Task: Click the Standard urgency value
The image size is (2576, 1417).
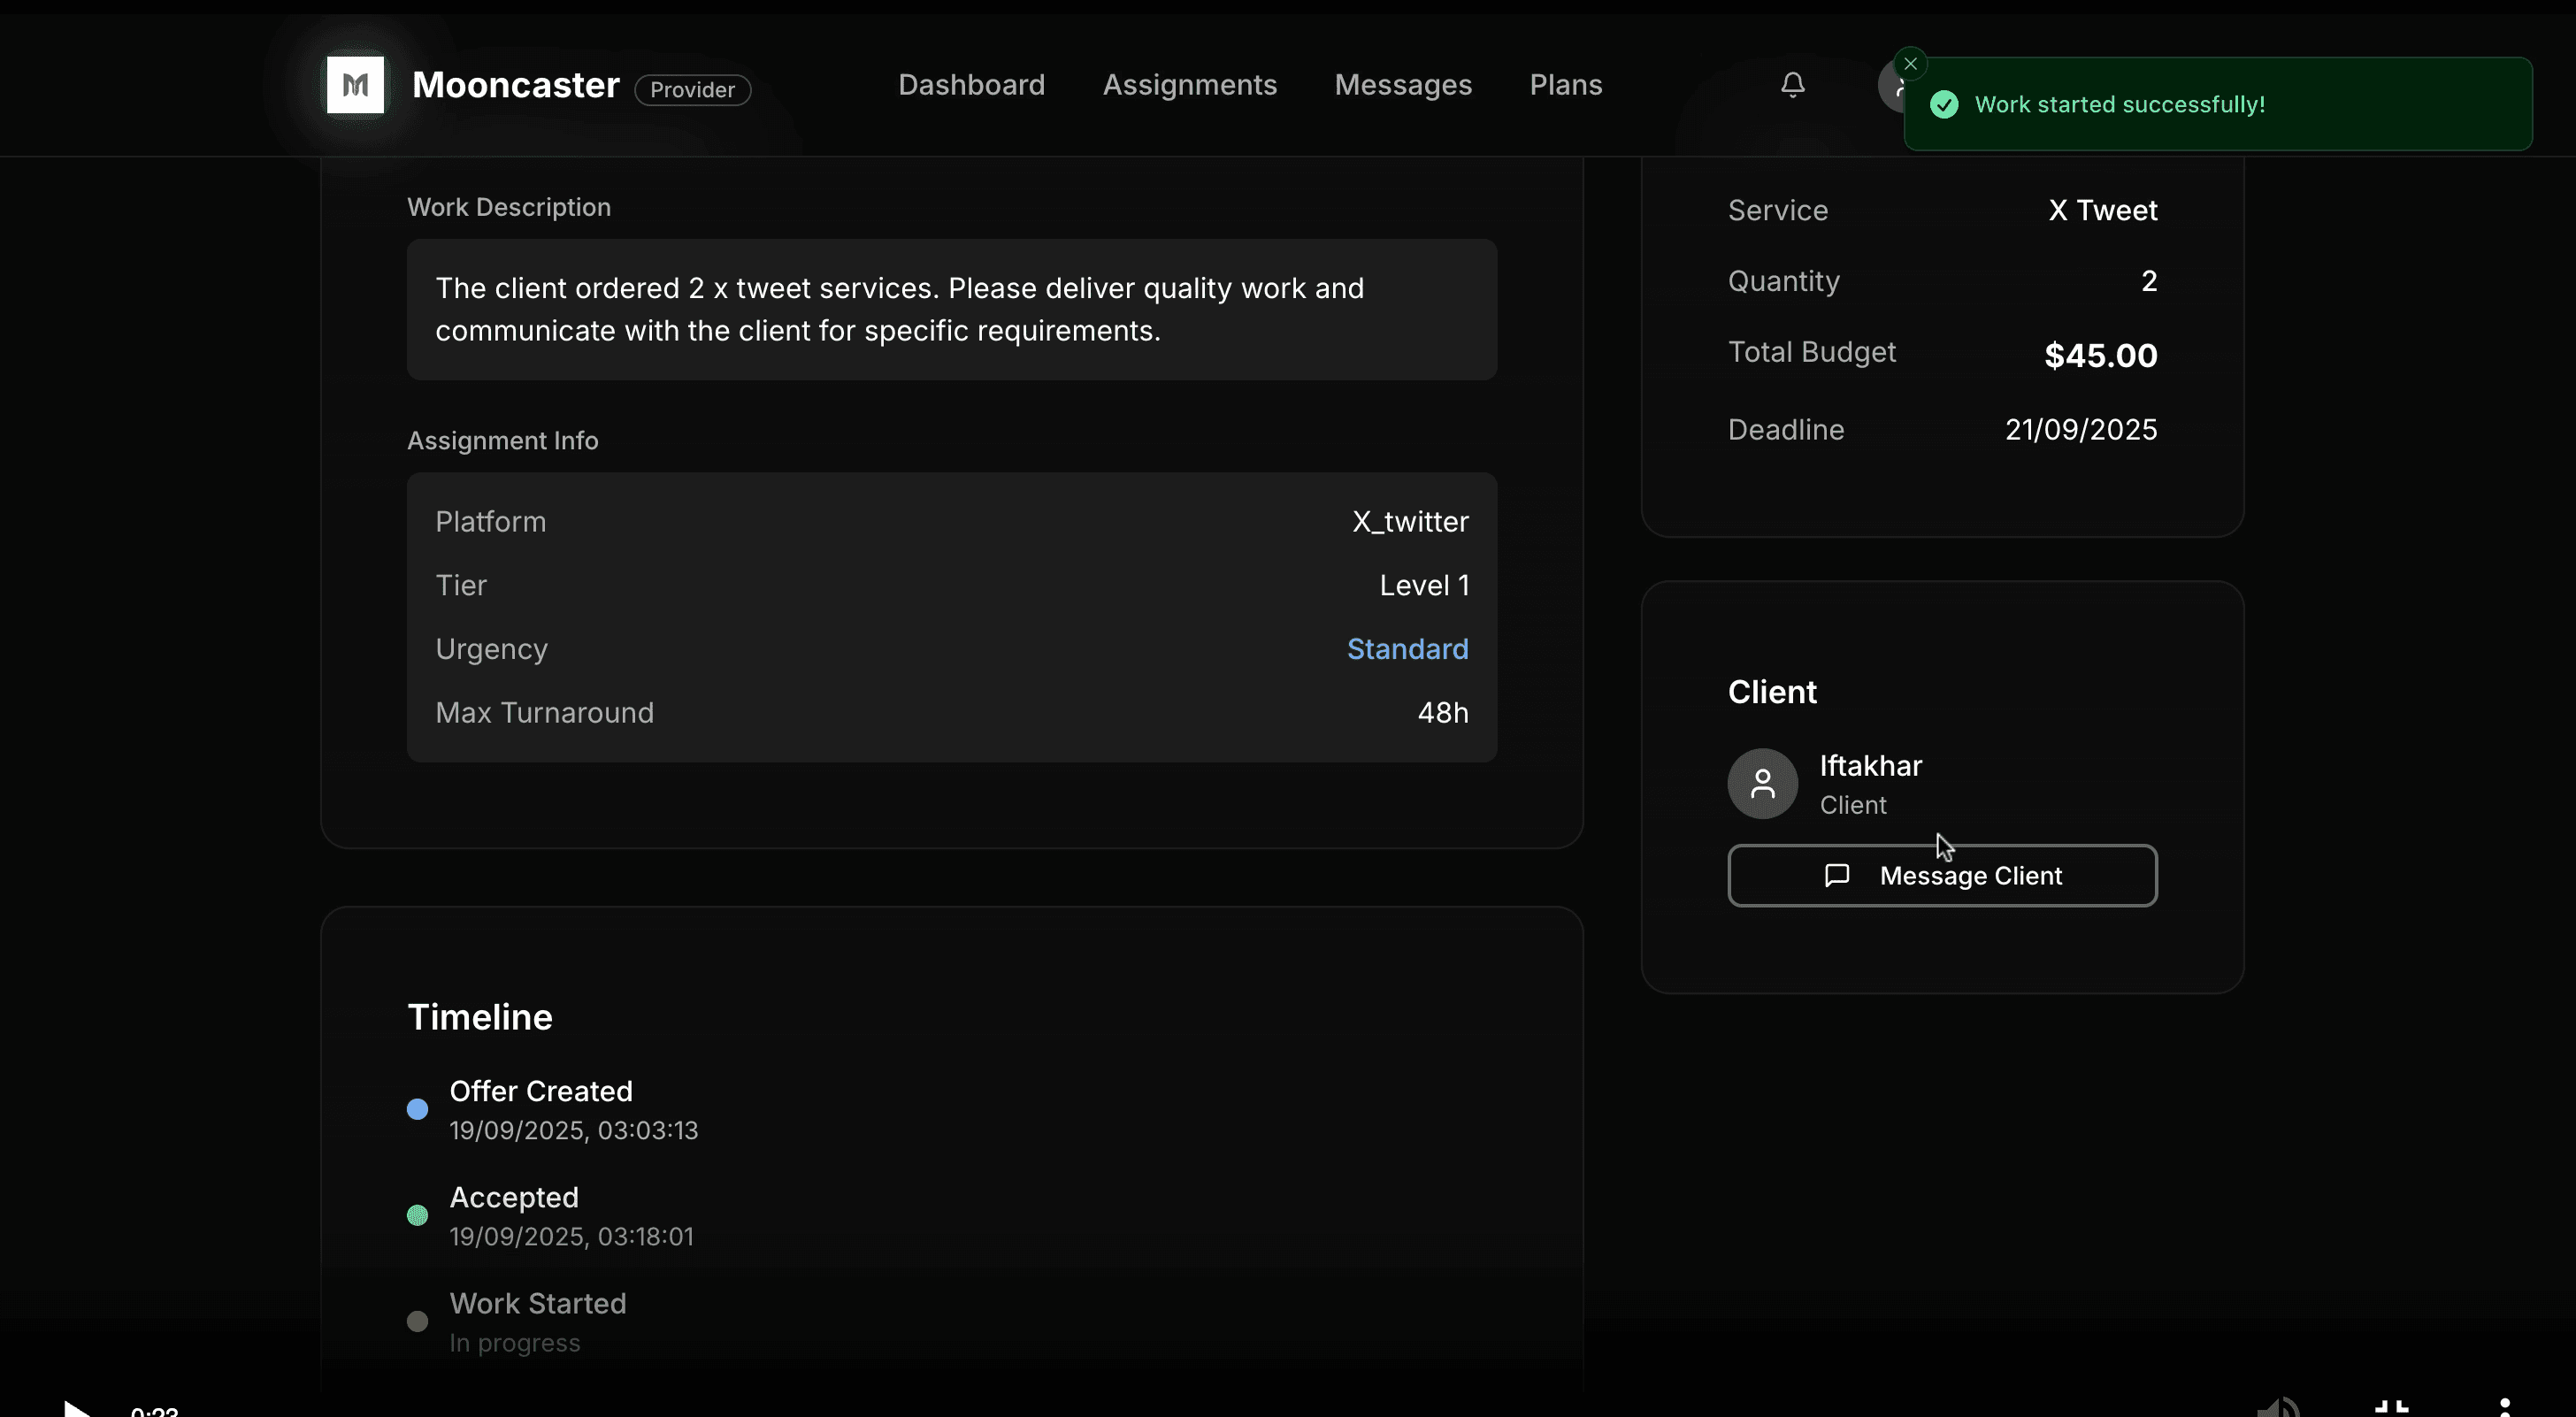Action: tap(1407, 649)
